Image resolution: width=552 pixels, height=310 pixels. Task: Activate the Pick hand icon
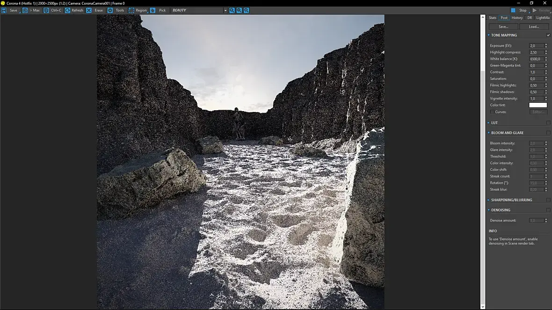[153, 11]
